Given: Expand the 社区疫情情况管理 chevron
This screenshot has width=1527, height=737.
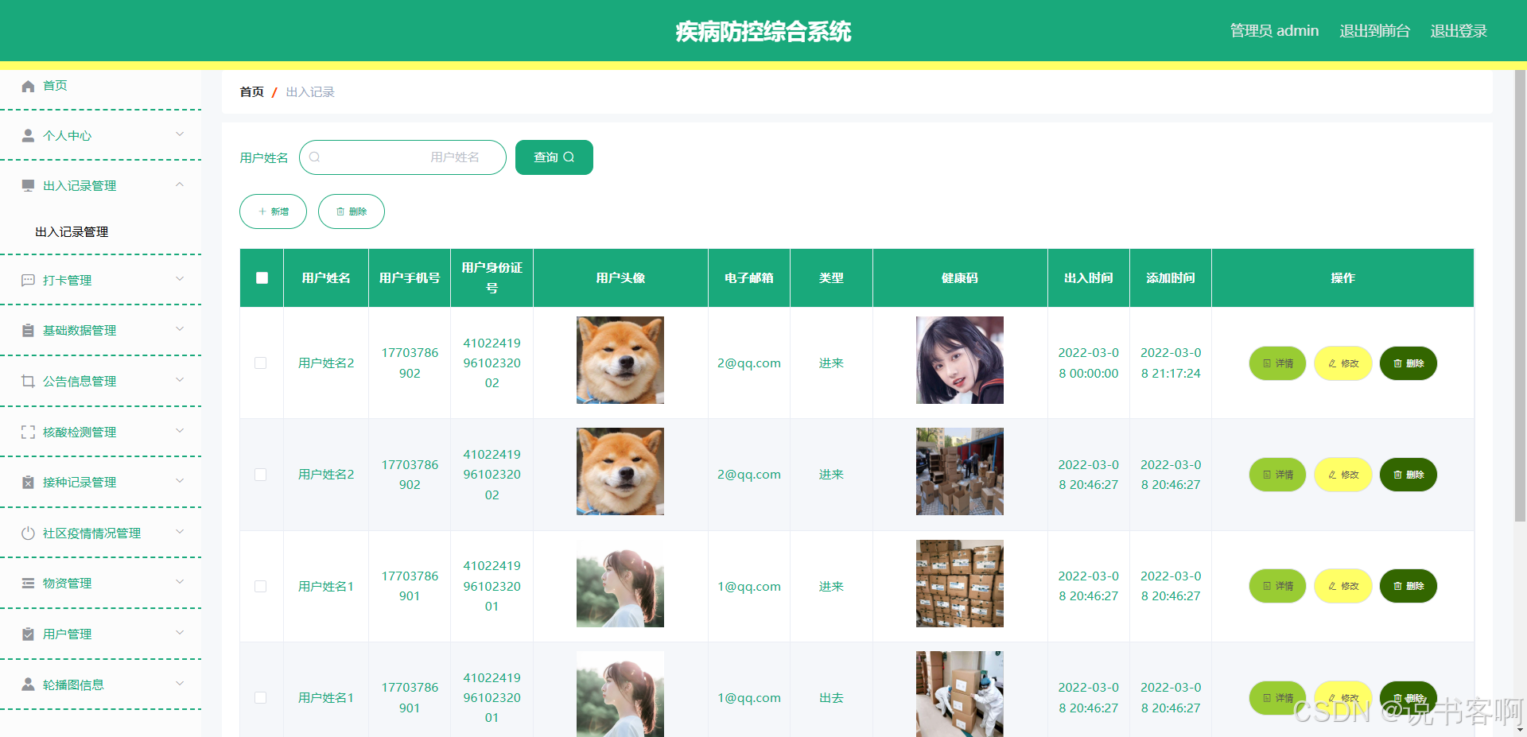Looking at the screenshot, I should pyautogui.click(x=180, y=531).
